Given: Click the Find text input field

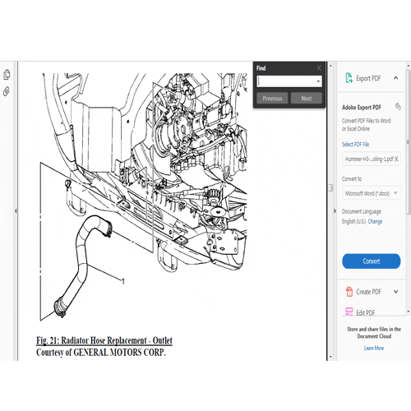Looking at the screenshot, I should tap(286, 81).
